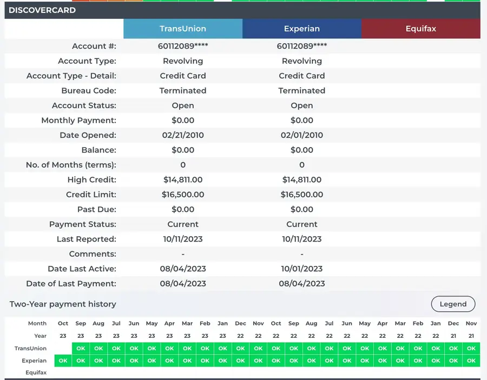This screenshot has width=487, height=380.
Task: Click the Year row label
Action: 41,336
